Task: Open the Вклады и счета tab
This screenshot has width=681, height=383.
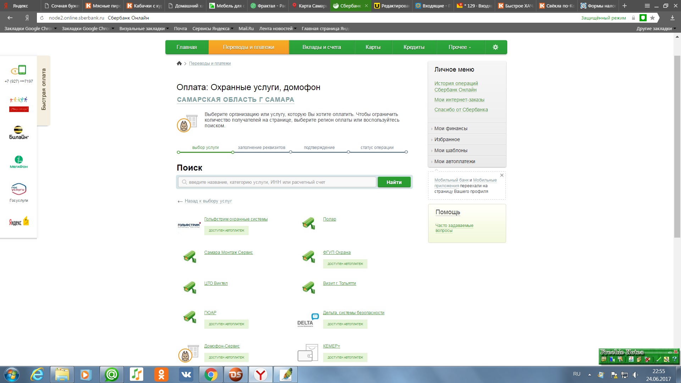Action: point(321,47)
